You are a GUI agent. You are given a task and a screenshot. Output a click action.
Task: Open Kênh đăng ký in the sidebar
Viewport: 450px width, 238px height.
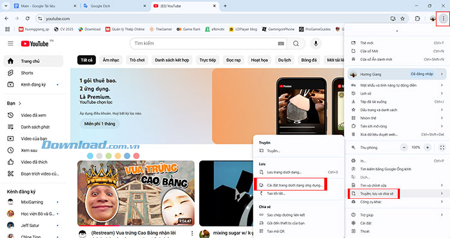[33, 85]
